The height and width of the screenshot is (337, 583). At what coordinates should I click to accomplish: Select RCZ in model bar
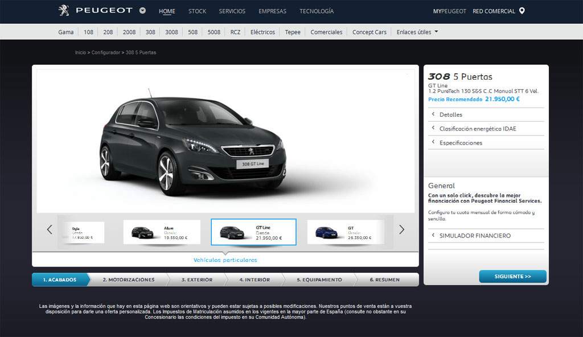235,32
